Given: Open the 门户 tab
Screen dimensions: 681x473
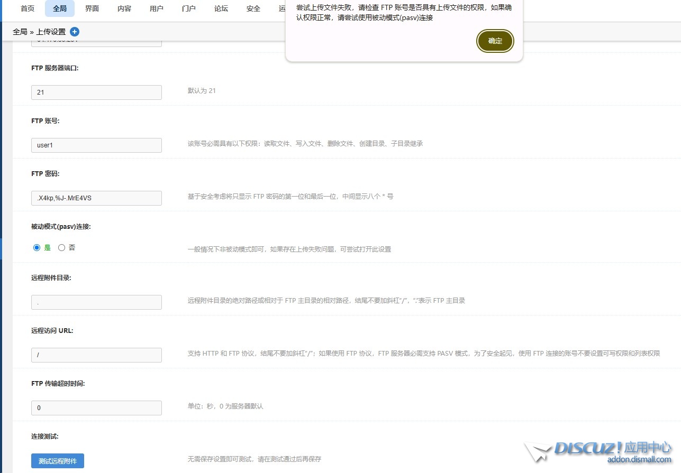Looking at the screenshot, I should pos(188,8).
